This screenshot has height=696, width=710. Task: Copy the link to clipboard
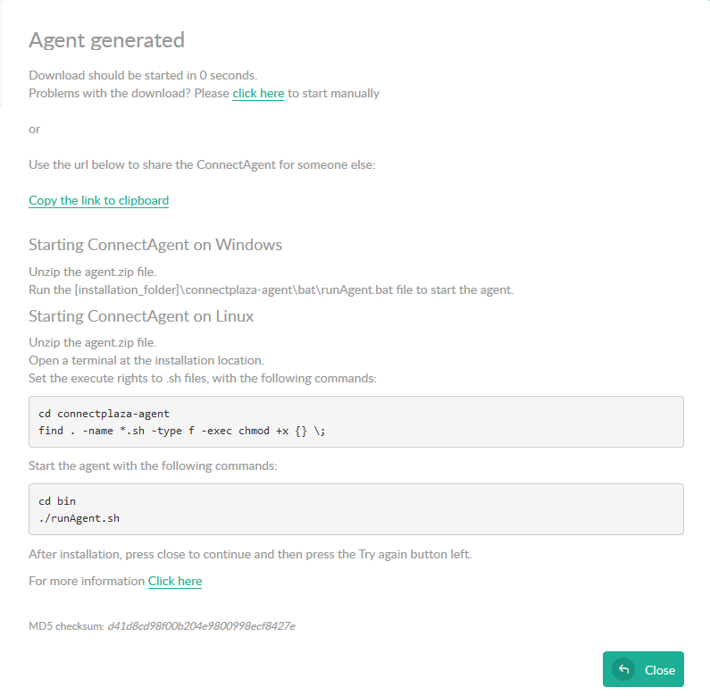point(98,200)
